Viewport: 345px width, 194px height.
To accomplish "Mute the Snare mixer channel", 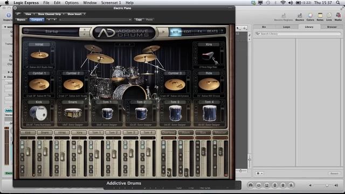I will [39, 155].
